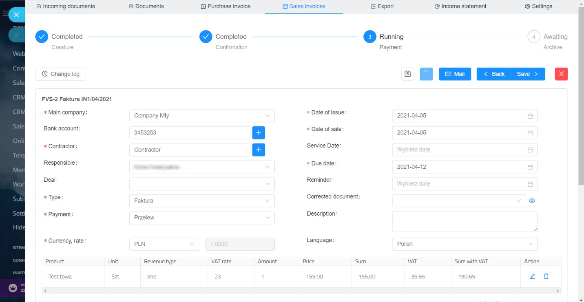This screenshot has width=584, height=302.
Task: Open the Payment method dropdown
Action: pyautogui.click(x=202, y=218)
